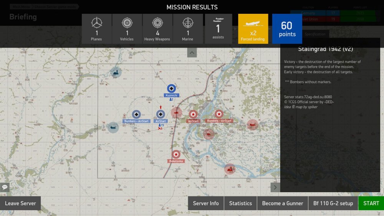Expand side panel with right chevron
384x216 pixels.
(275, 187)
